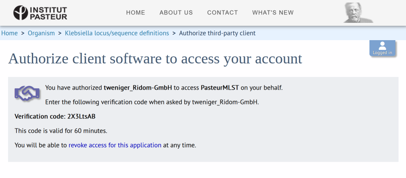This screenshot has width=406, height=178.
Task: Navigate to the Organism breadcrumb
Action: tap(41, 33)
